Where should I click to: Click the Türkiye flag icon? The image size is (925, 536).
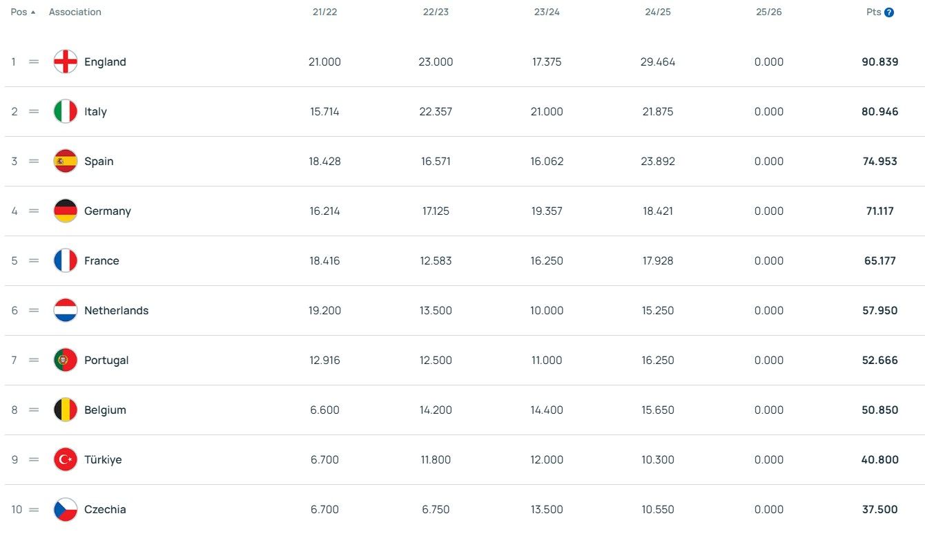tap(66, 460)
